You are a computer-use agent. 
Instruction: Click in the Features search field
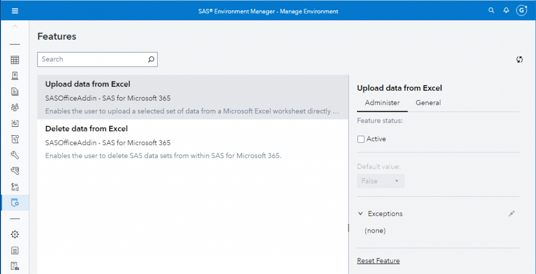click(92, 59)
